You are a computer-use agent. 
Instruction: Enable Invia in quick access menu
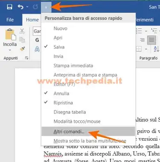[x=88, y=56]
